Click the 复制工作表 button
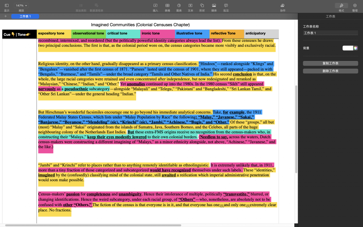The width and height of the screenshot is (363, 227). pyautogui.click(x=330, y=63)
